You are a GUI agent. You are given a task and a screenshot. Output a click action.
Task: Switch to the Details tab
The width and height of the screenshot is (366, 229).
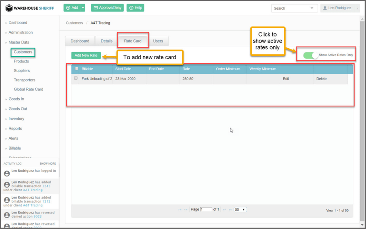107,41
